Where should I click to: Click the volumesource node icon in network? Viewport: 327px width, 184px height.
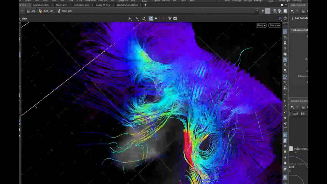[x=291, y=149]
